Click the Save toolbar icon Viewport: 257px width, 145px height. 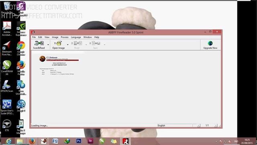click(x=95, y=45)
